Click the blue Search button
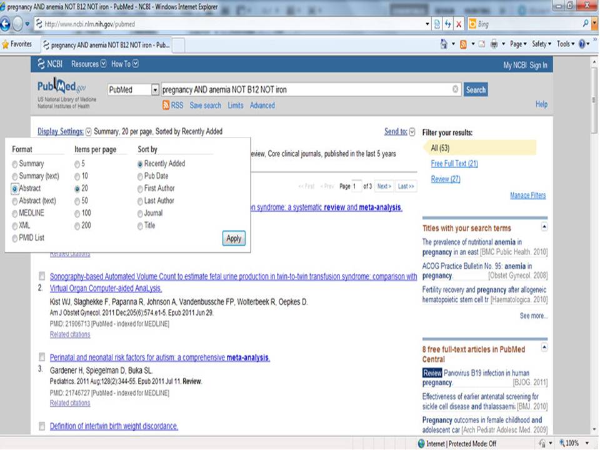Image resolution: width=600 pixels, height=450 pixels. 476,89
